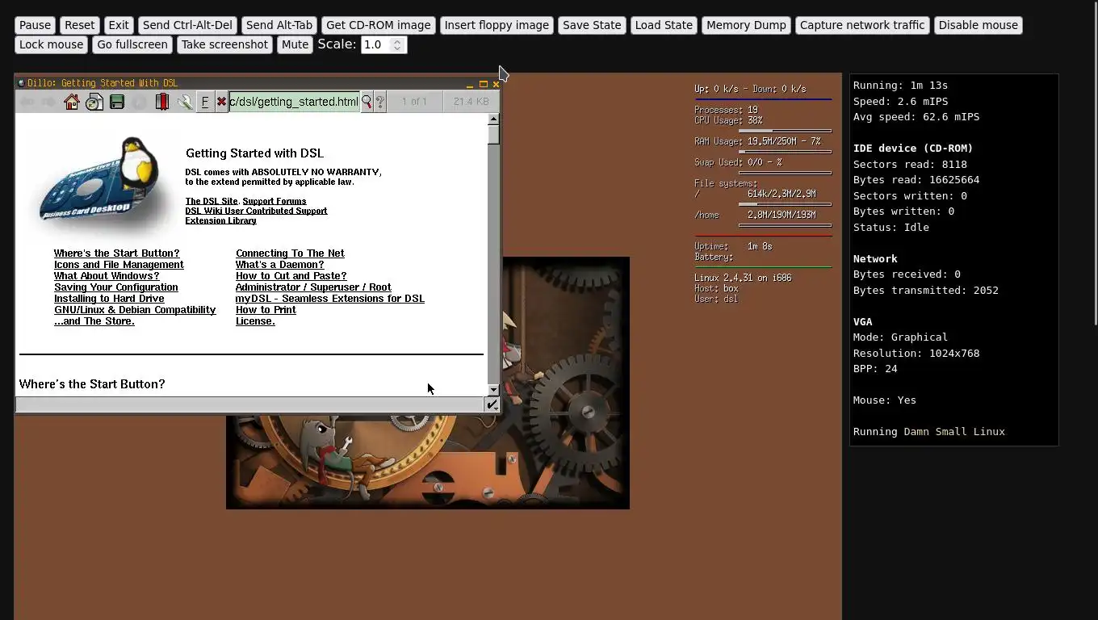Click the Where's the Start Button? heading

tap(92, 384)
